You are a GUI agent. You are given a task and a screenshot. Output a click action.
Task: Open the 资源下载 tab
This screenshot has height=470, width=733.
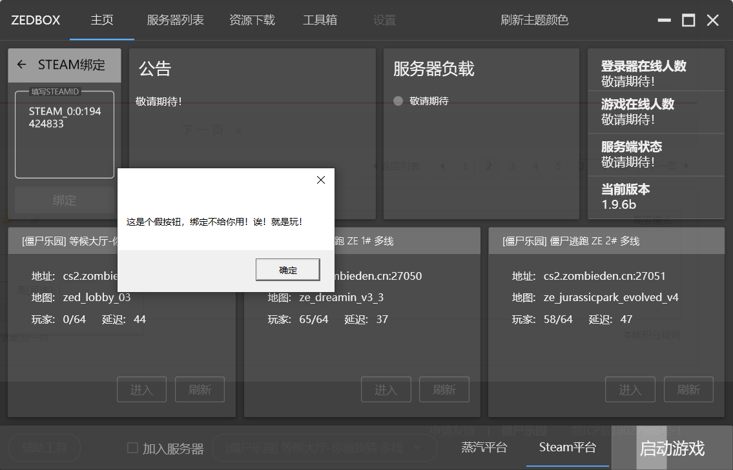(x=252, y=21)
